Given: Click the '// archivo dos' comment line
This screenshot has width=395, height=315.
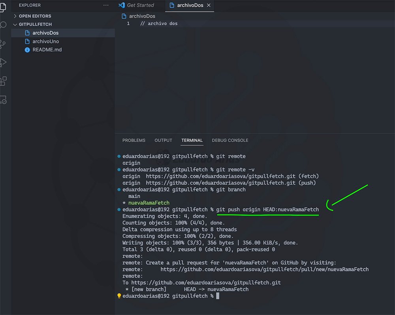Looking at the screenshot, I should [x=159, y=24].
